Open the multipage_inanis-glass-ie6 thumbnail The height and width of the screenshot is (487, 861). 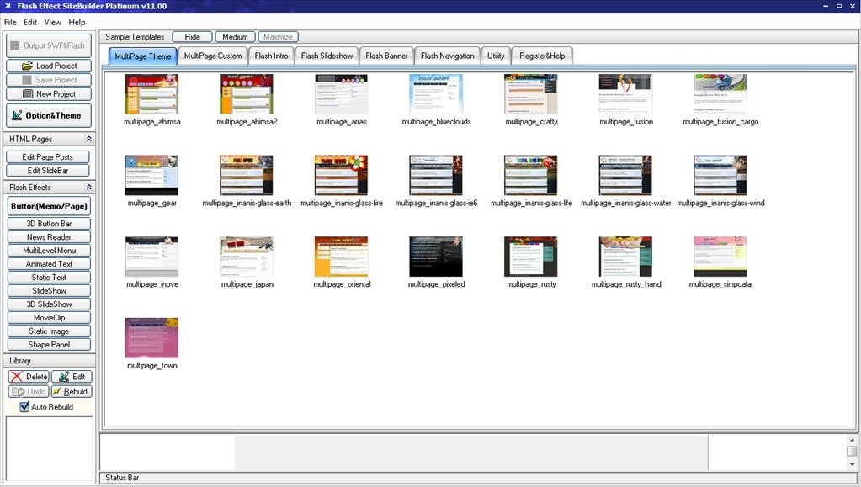436,175
